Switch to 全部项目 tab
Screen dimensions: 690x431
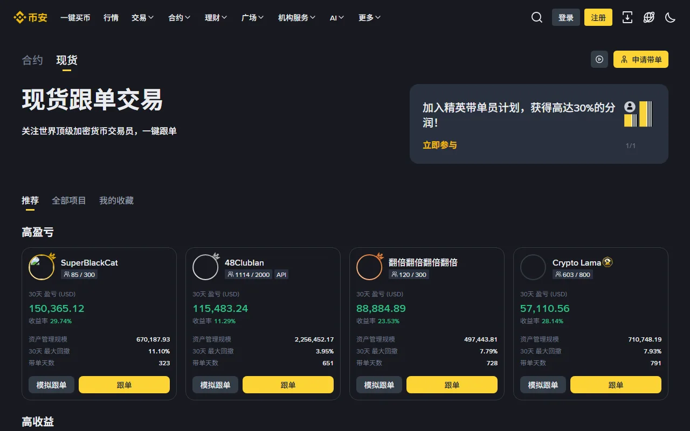pos(69,200)
